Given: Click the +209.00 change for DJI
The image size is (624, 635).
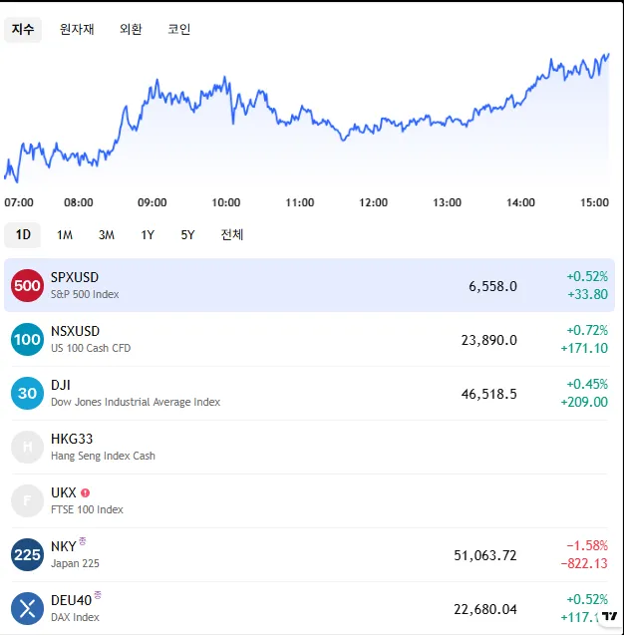Looking at the screenshot, I should tap(584, 402).
